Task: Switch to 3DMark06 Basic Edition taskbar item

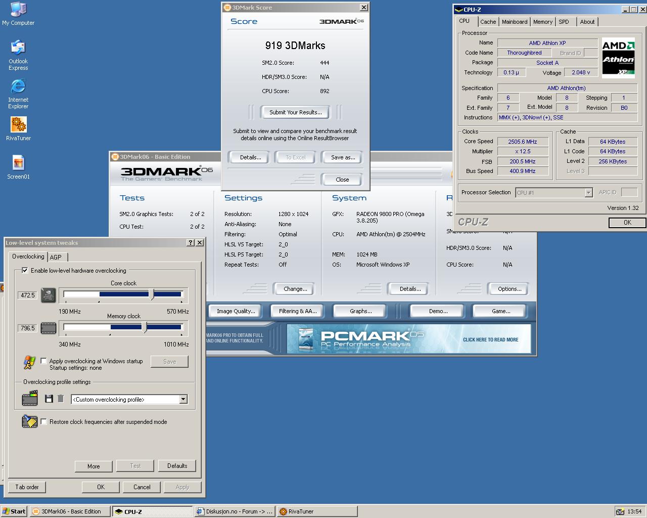Action: pos(70,511)
